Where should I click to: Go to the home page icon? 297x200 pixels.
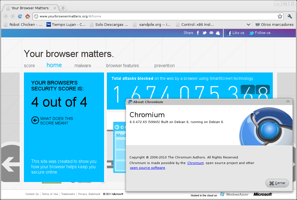pos(28,16)
